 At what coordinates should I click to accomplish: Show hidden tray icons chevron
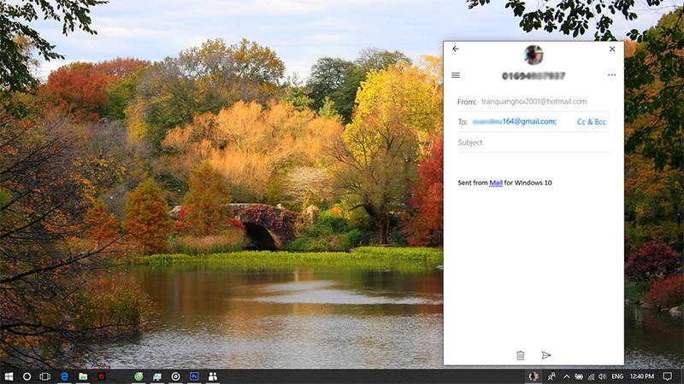(x=566, y=376)
